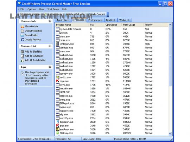Click the Memory Used 546M status entry
190x142 pixels.
click(x=130, y=139)
